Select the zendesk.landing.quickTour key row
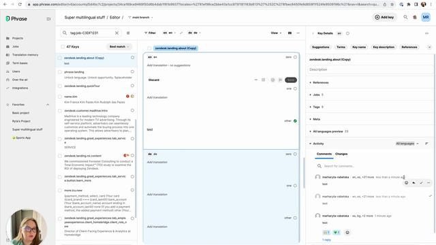 [x=96, y=86]
